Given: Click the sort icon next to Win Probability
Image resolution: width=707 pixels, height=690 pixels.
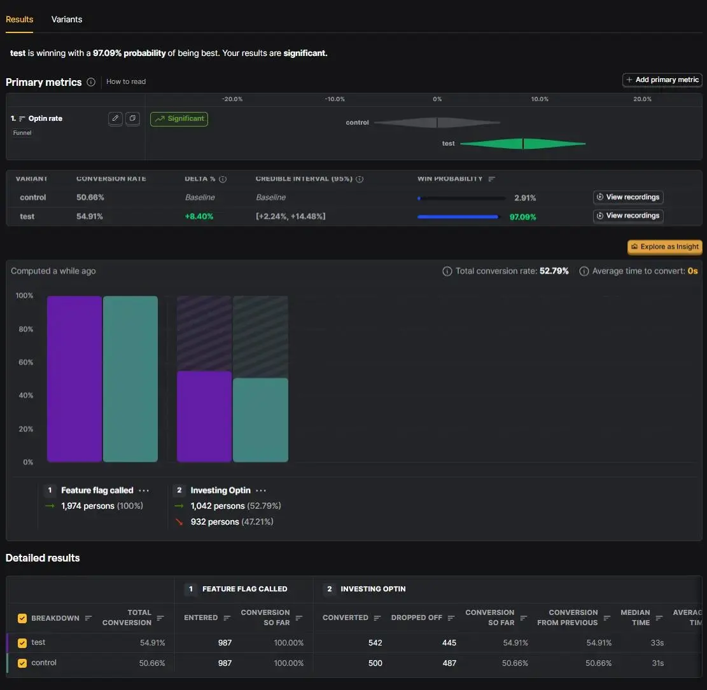Looking at the screenshot, I should [x=492, y=179].
